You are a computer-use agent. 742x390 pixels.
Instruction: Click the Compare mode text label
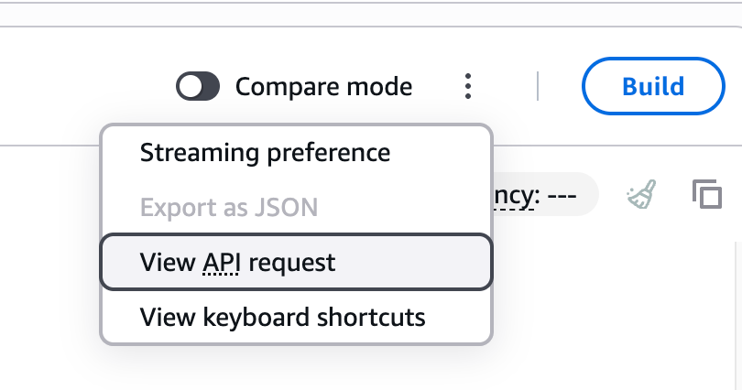323,87
